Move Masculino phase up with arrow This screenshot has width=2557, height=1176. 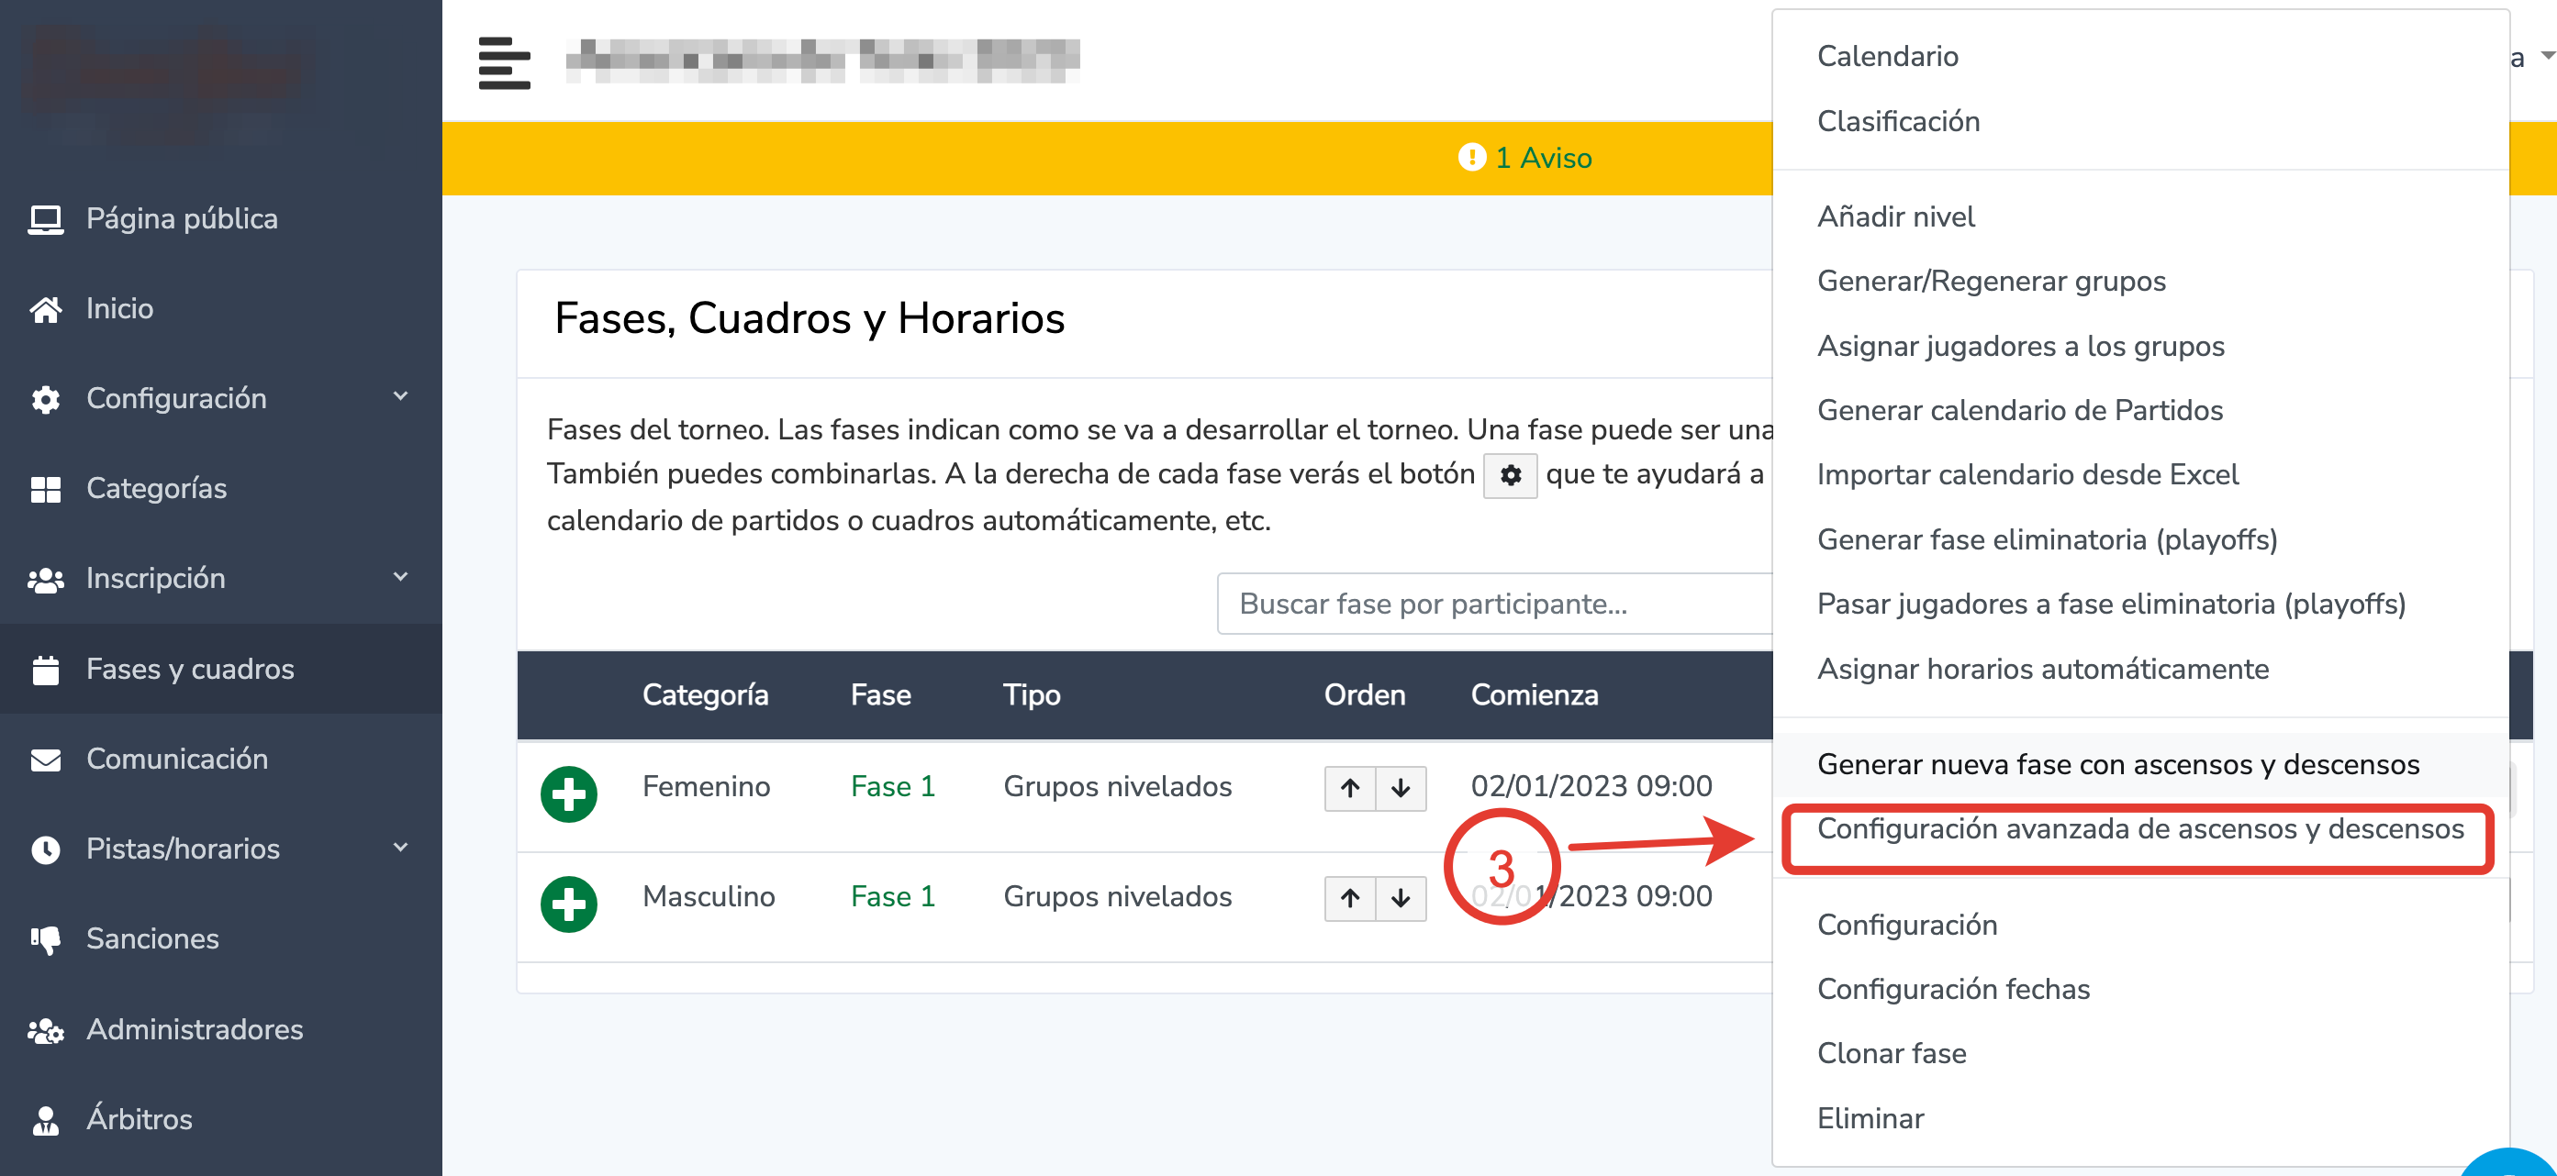click(x=1350, y=898)
